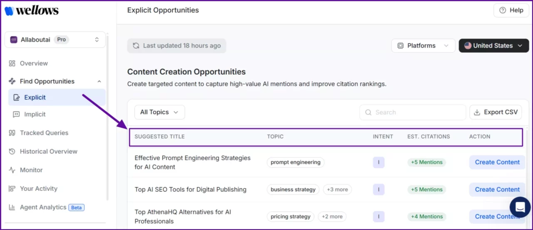Screen dimensions: 533x230
Task: Collapse the Find Opportunities section
Action: pos(99,81)
